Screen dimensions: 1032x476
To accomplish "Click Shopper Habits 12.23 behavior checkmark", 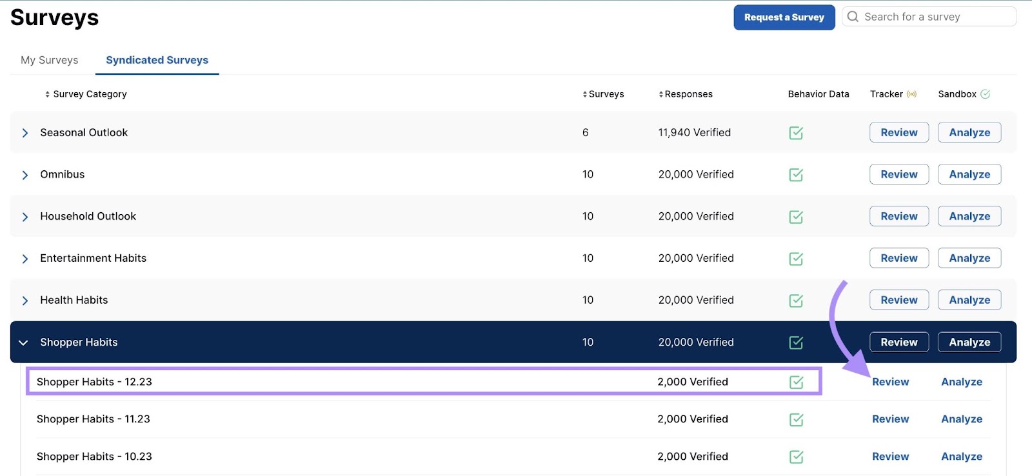I will [x=796, y=382].
